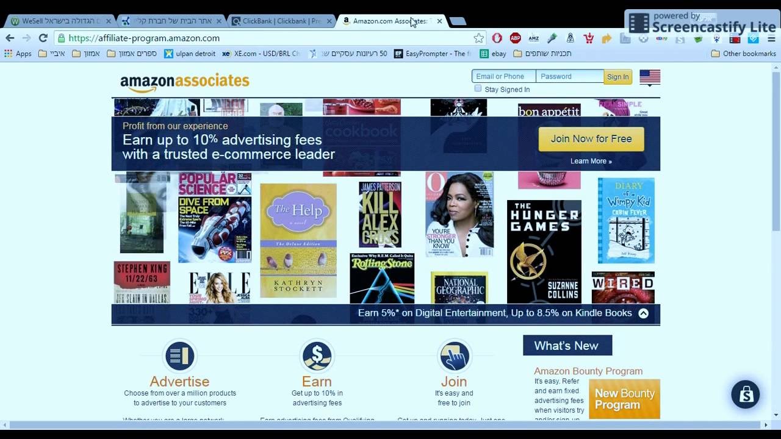This screenshot has width=781, height=439.
Task: Click the Wired magazine cover
Action: pos(623,287)
